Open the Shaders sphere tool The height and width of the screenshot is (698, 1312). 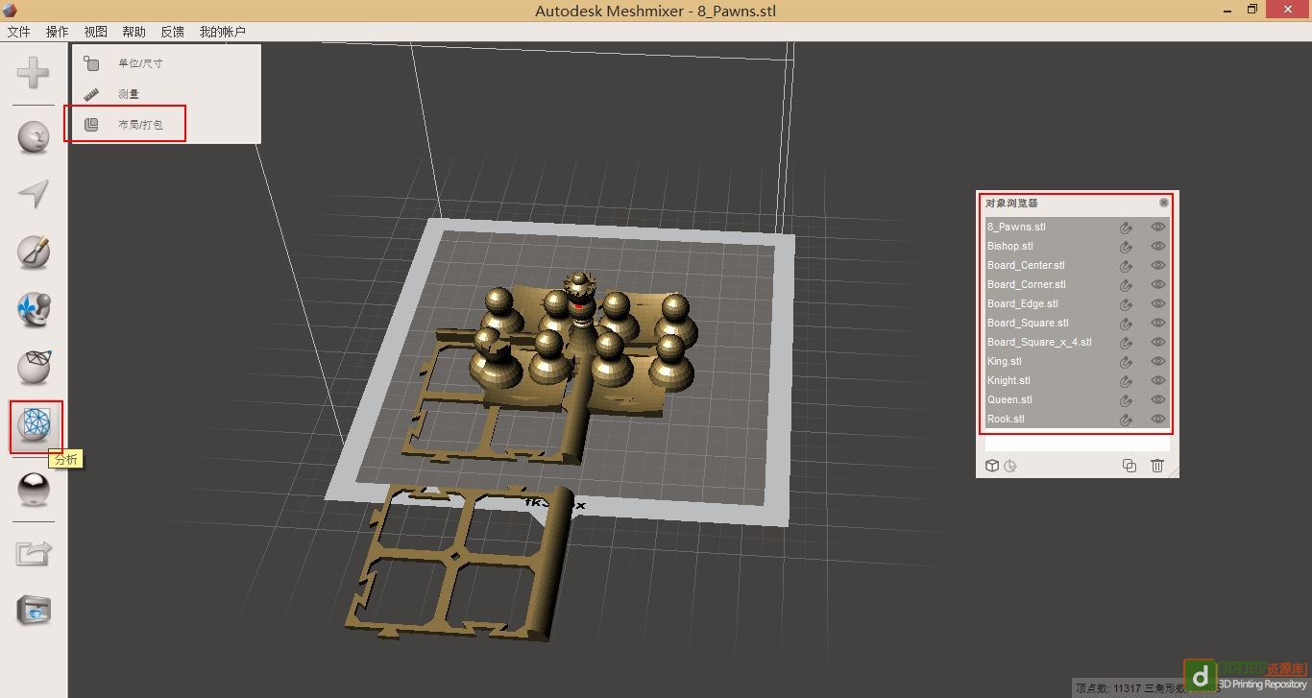point(34,490)
